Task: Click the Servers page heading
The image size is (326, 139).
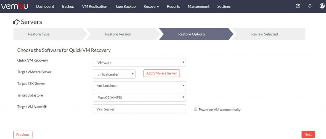Action: pos(32,22)
